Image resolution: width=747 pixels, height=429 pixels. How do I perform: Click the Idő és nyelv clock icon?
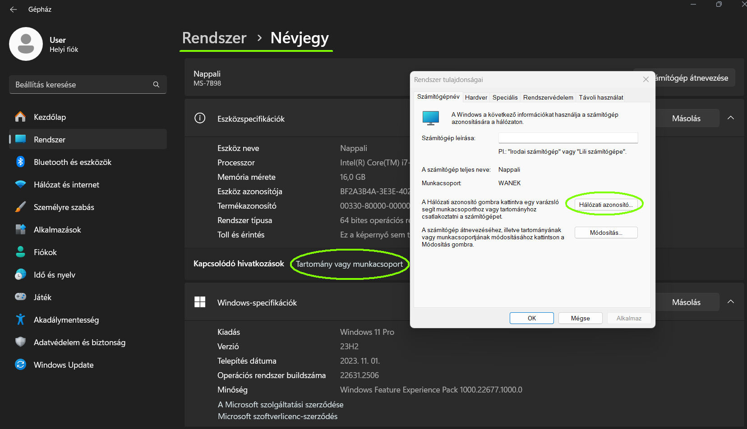pos(20,274)
